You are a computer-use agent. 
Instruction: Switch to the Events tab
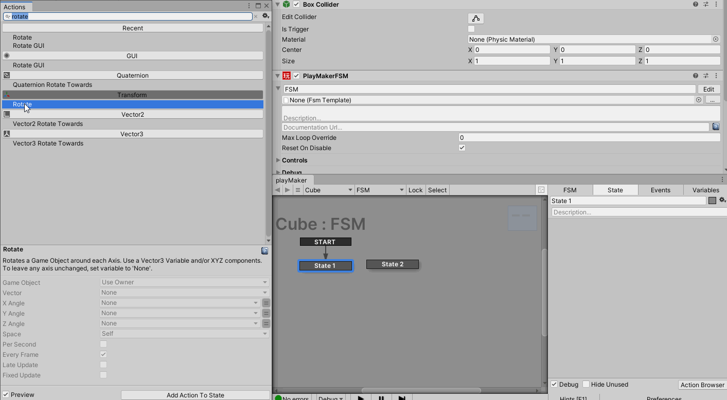(x=661, y=190)
